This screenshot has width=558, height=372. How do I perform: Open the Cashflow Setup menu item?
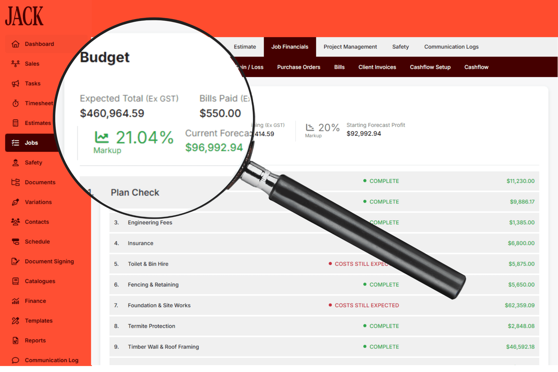(x=430, y=67)
